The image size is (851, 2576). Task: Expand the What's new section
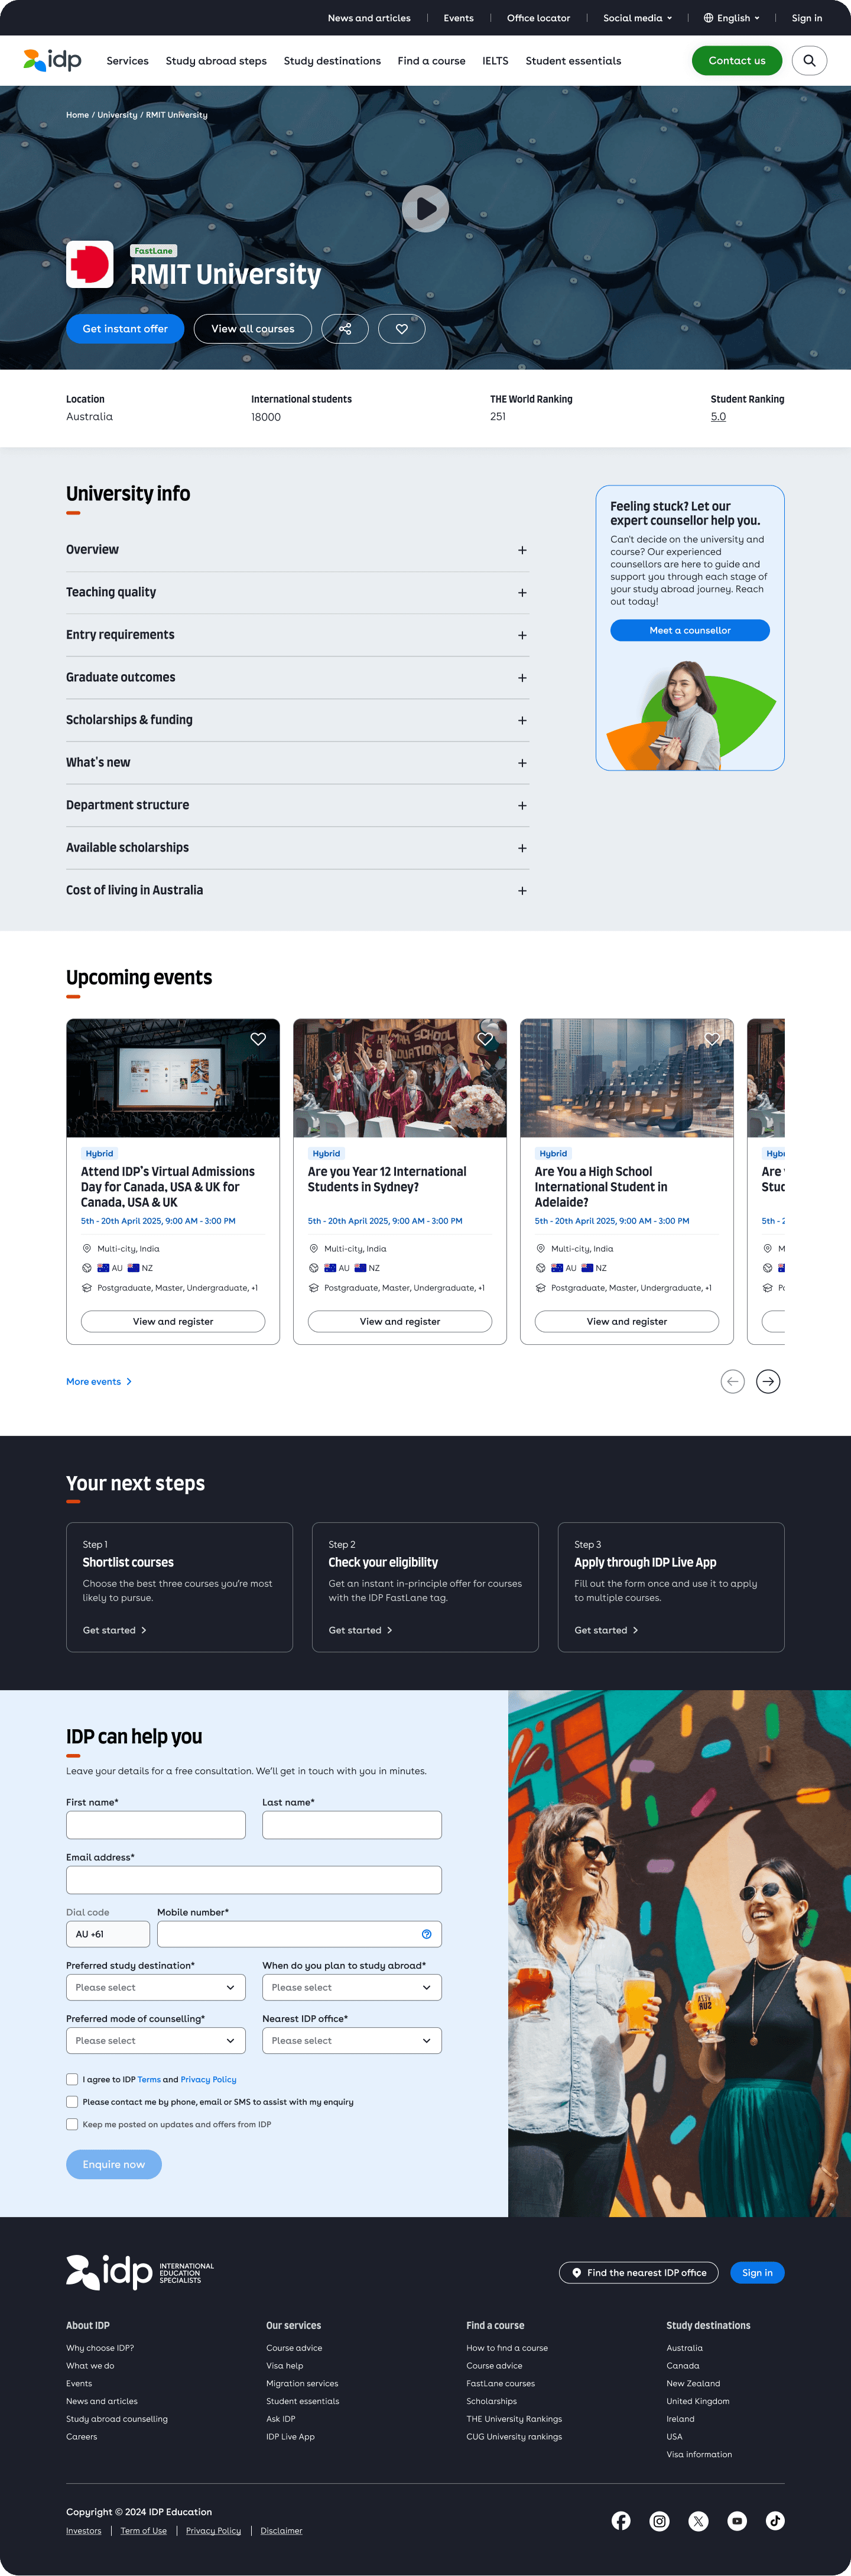[298, 762]
